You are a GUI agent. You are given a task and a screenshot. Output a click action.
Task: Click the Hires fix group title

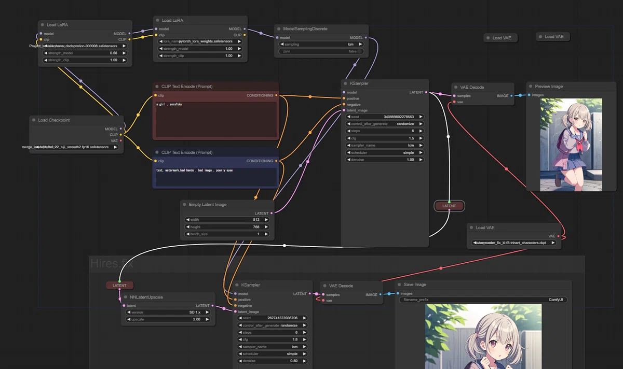tap(112, 263)
